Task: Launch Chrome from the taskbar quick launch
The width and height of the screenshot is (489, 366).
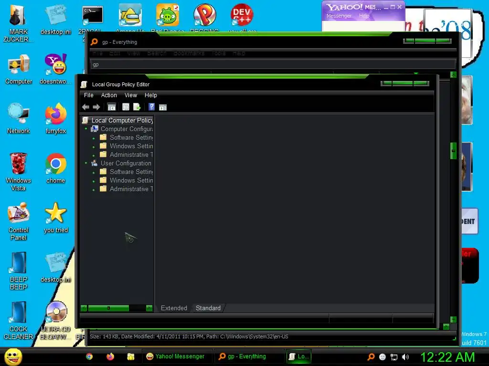Action: click(x=89, y=356)
